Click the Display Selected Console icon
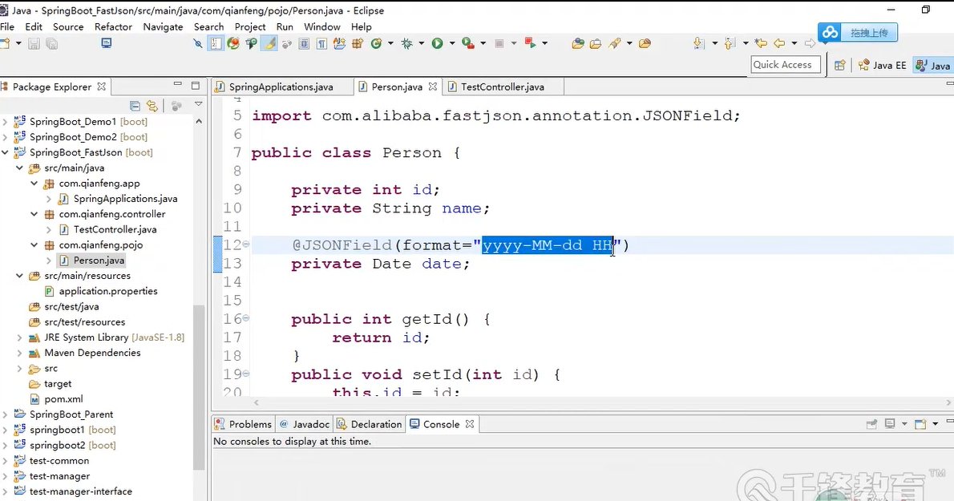 click(890, 424)
